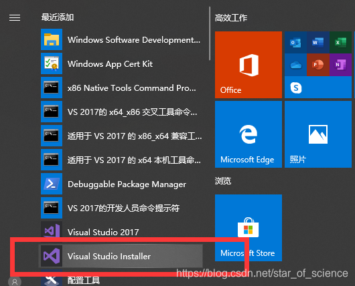
Task: Launch Visual Studio 2017 icon
Action: [x=52, y=231]
